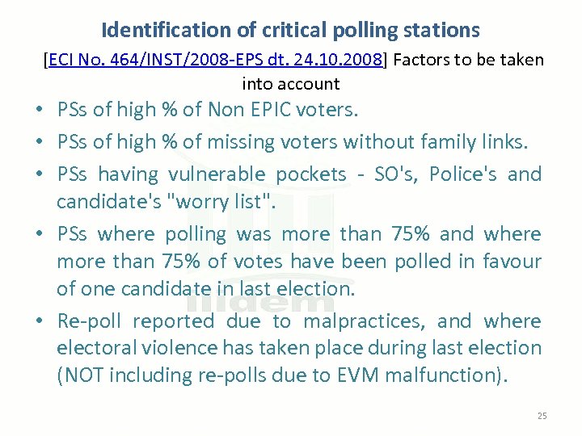Click the title "Identification of critical polling stations"

(291, 31)
